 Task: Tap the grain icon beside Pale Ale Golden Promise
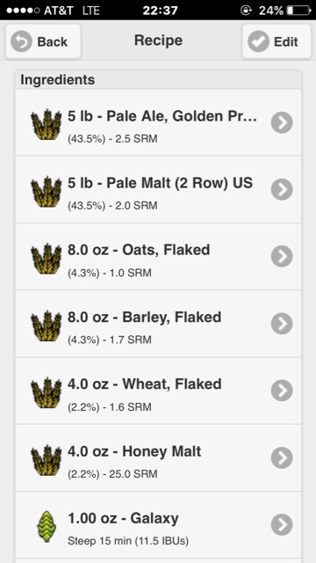tap(47, 125)
